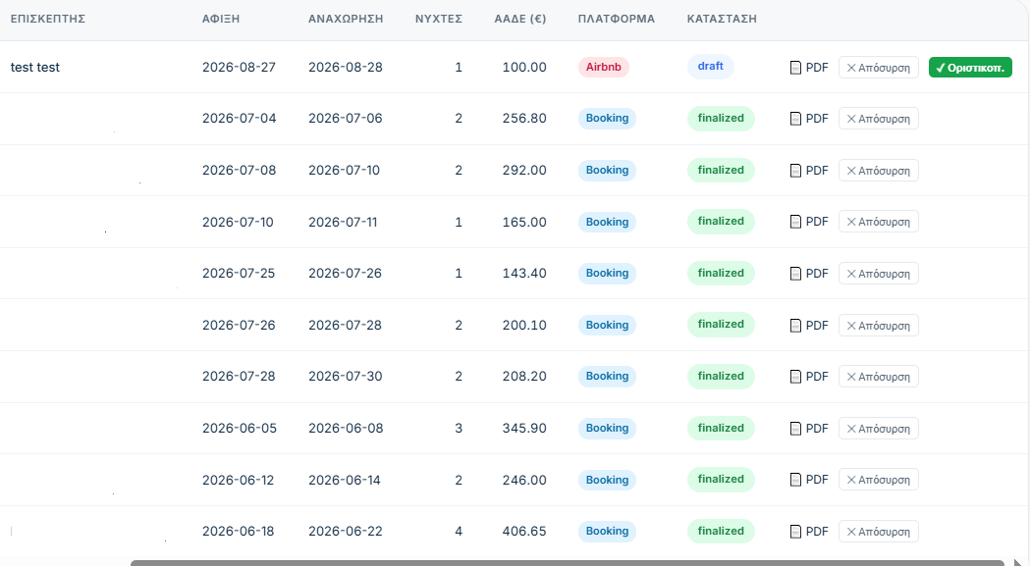The height and width of the screenshot is (566, 1030).
Task: Select the amount 406.65
Action: coord(524,532)
